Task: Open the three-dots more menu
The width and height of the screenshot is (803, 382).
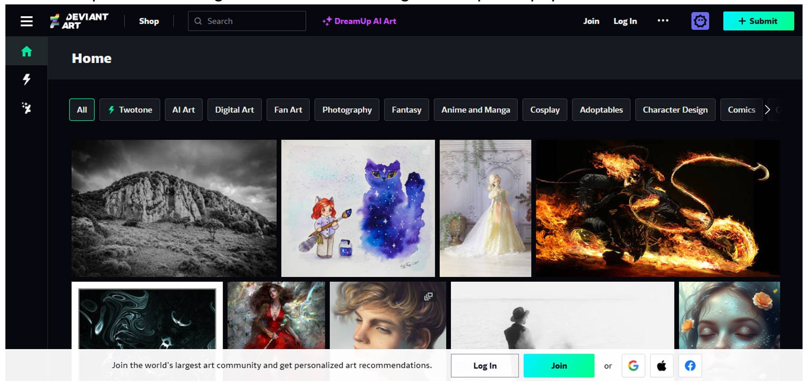Action: [663, 21]
